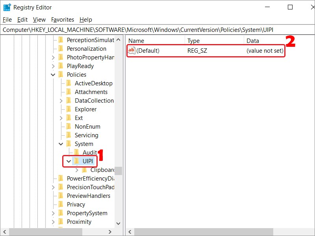Click the (value not set) data cell

(265, 51)
